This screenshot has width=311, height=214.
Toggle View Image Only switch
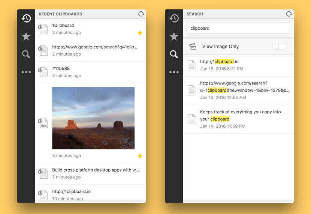(x=279, y=46)
